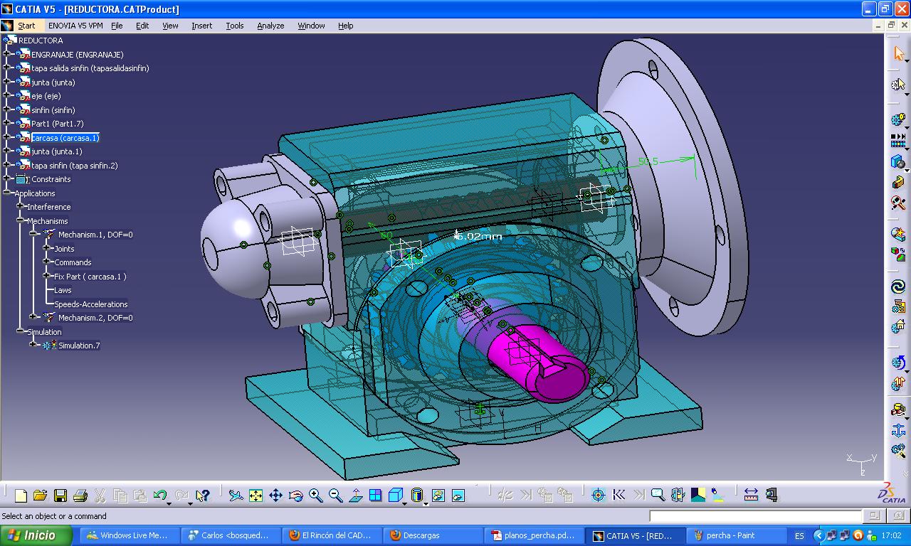The width and height of the screenshot is (911, 546).
Task: Click the Normal View icon
Action: pyautogui.click(x=355, y=496)
